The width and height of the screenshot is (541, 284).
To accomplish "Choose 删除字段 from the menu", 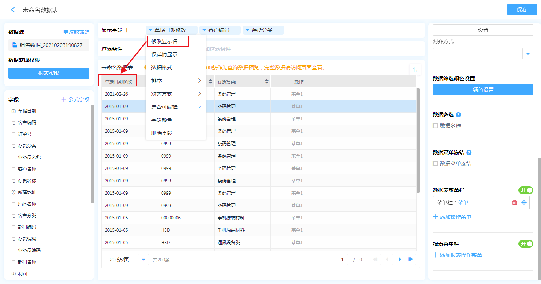I will coord(162,133).
